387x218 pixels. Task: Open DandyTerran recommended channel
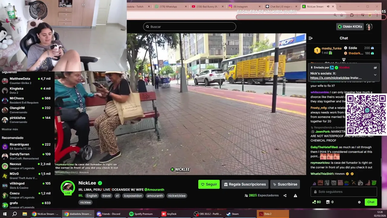(27, 156)
